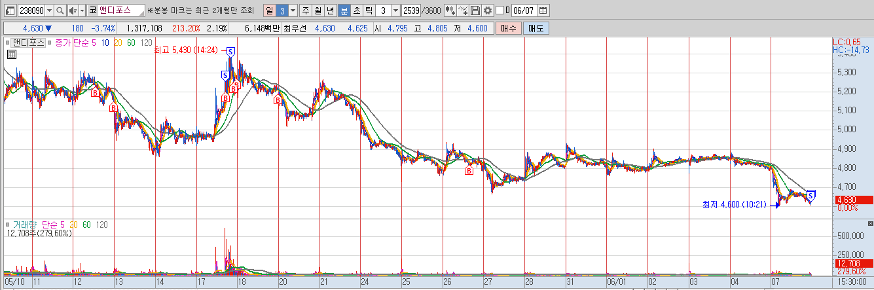Click the 최우선 best quote label
874x290 pixels.
tap(295, 28)
